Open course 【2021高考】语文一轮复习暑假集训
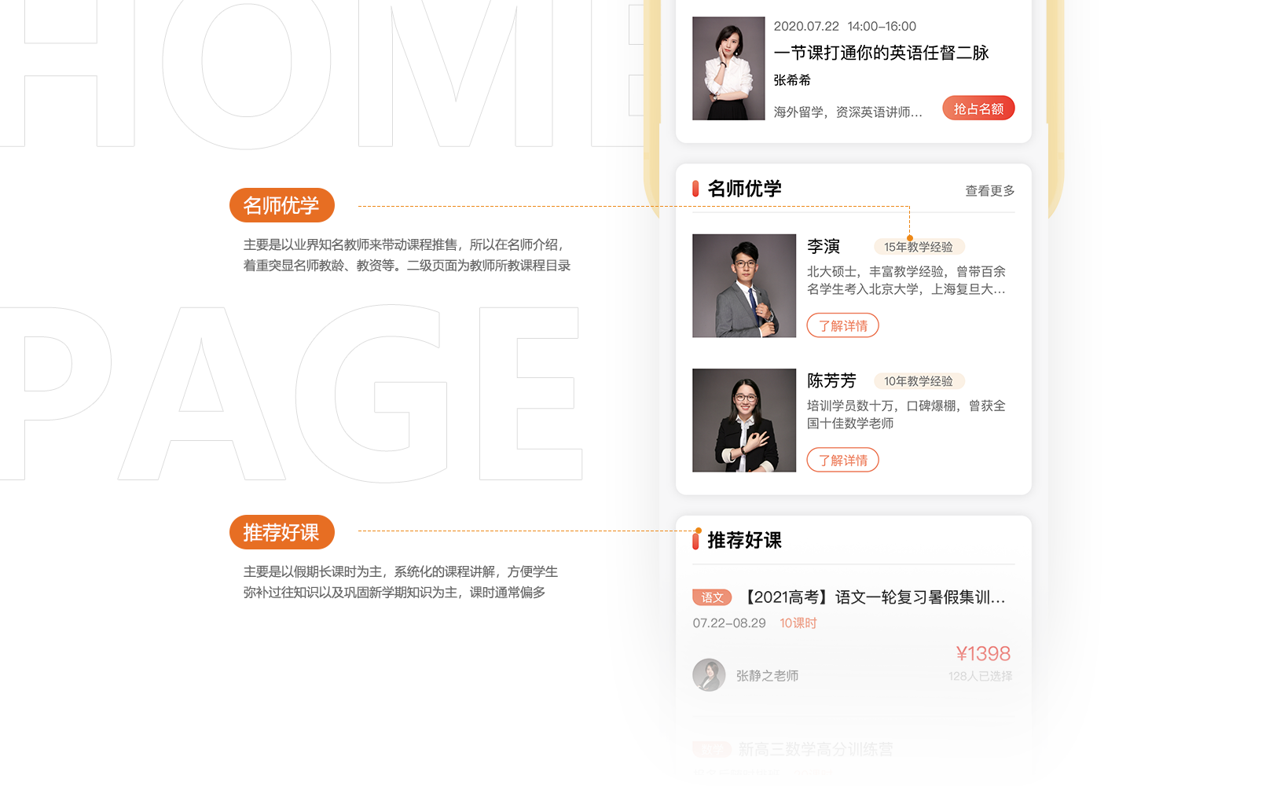The width and height of the screenshot is (1273, 786). coord(874,597)
